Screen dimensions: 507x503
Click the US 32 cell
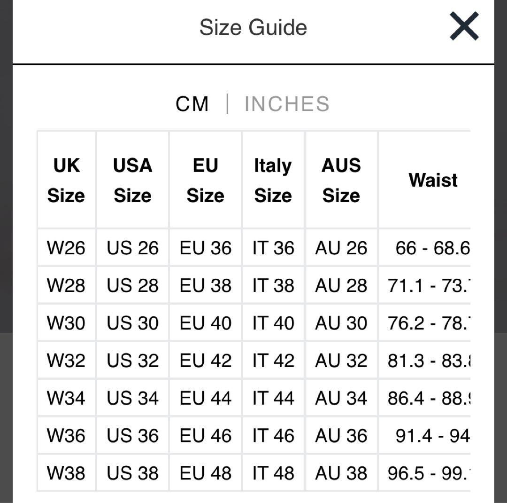pos(132,361)
